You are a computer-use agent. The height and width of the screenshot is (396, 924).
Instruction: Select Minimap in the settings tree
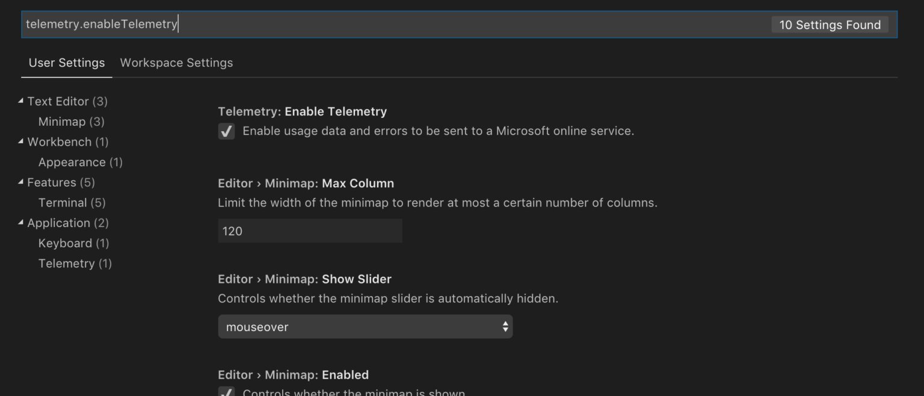pyautogui.click(x=62, y=121)
